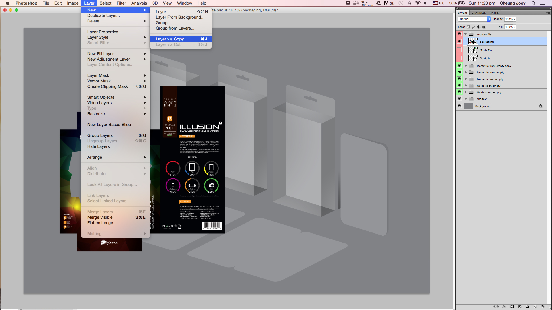Image resolution: width=552 pixels, height=310 pixels.
Task: Lock position move icon
Action: point(479,27)
